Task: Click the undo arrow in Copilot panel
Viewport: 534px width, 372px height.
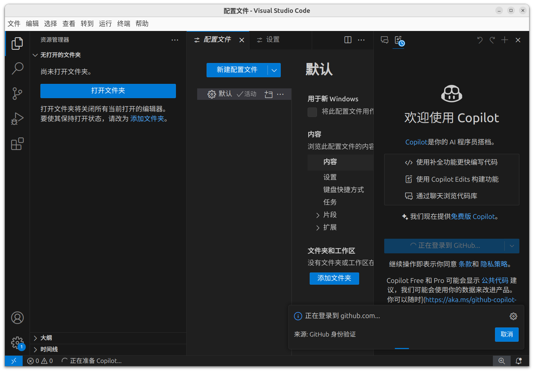Action: point(480,40)
